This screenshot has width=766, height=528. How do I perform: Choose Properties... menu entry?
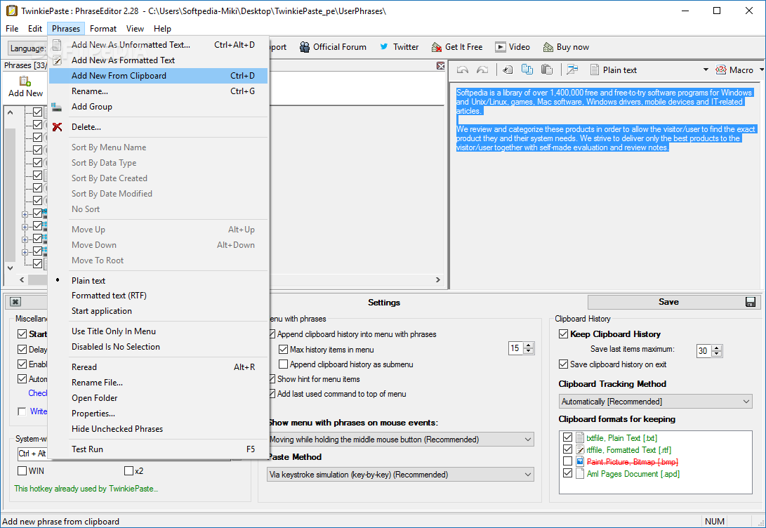pos(158,414)
